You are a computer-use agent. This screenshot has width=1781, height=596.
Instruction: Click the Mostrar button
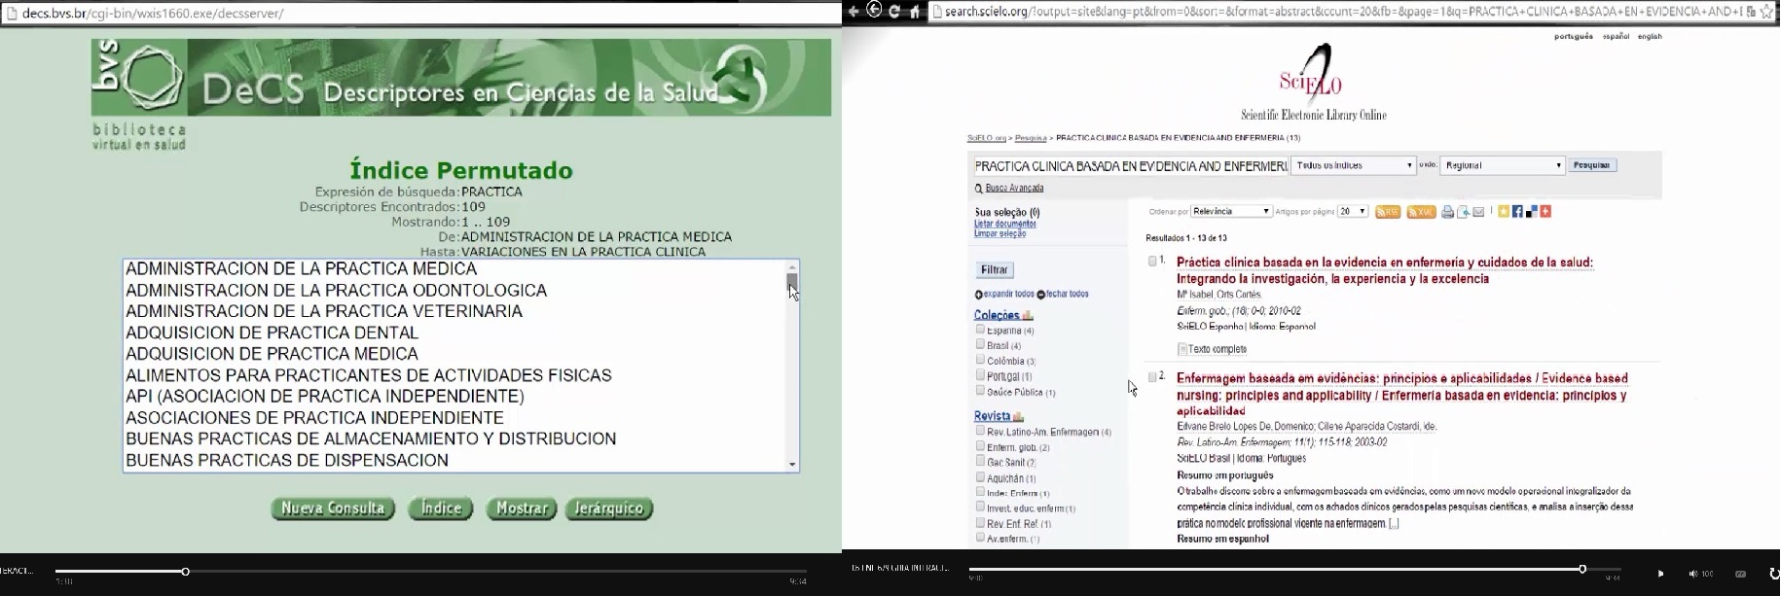tap(522, 508)
